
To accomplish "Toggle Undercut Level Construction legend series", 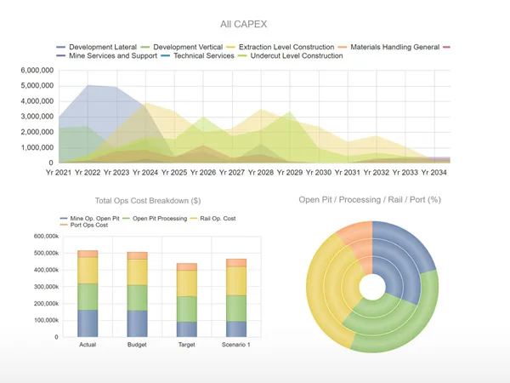I will (291, 55).
